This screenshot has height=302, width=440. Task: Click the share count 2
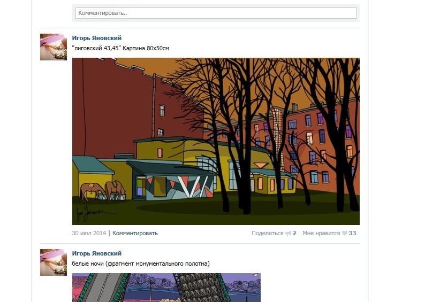point(294,233)
